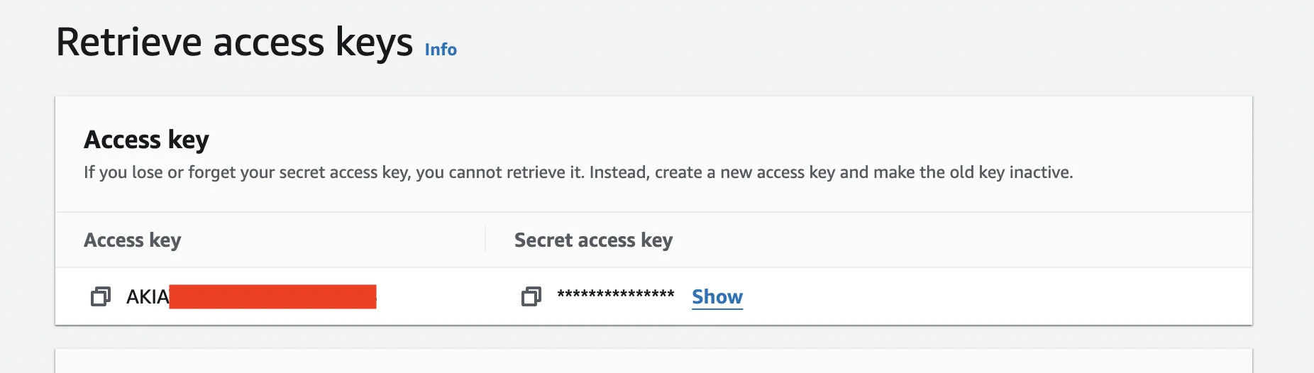Image resolution: width=1314 pixels, height=373 pixels.
Task: Click the Secret access key column header
Action: point(593,240)
